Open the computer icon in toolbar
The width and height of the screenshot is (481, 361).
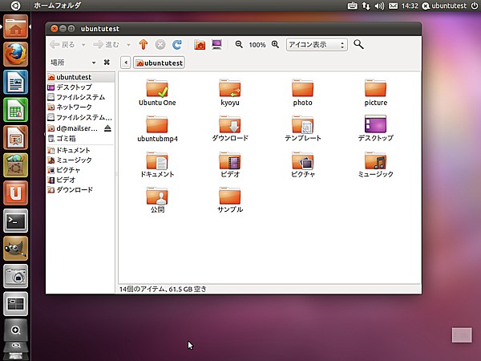(217, 44)
